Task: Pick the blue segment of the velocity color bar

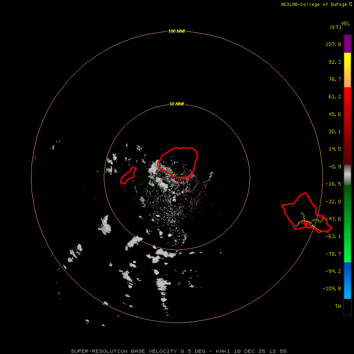Action: 347,280
